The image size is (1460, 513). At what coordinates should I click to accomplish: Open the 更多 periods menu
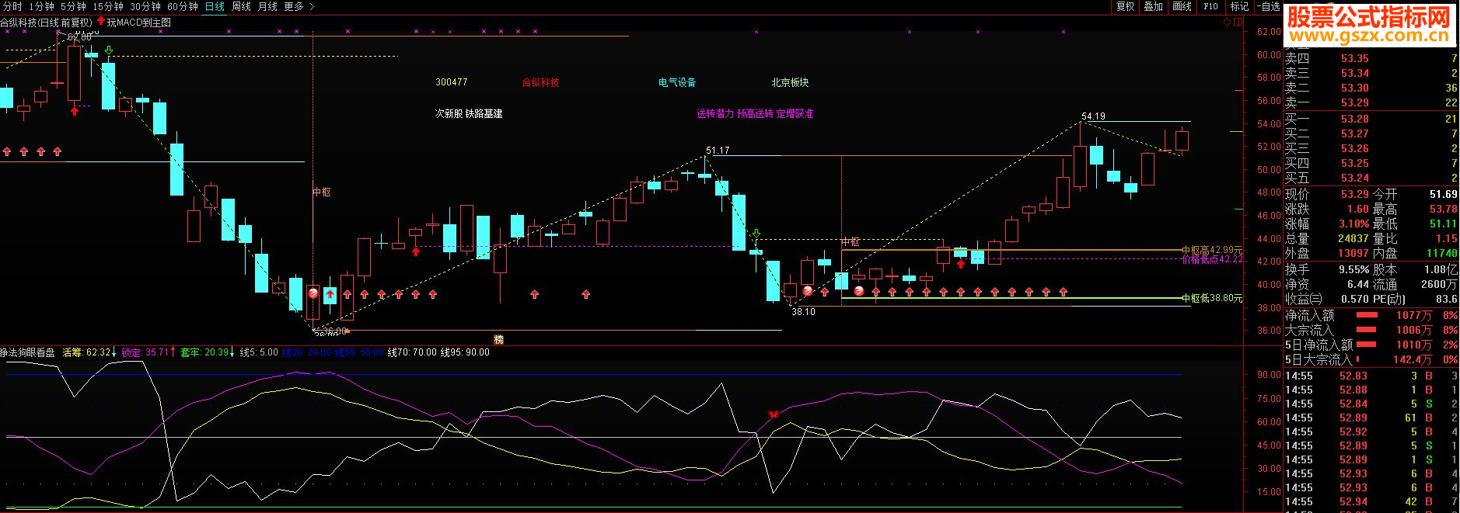click(294, 6)
